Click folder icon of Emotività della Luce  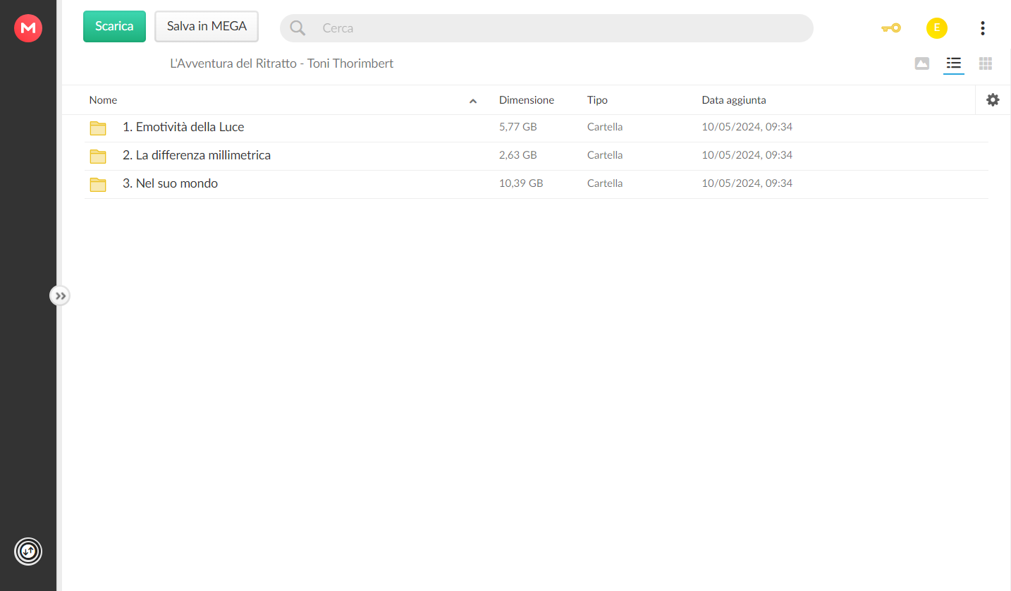(98, 128)
